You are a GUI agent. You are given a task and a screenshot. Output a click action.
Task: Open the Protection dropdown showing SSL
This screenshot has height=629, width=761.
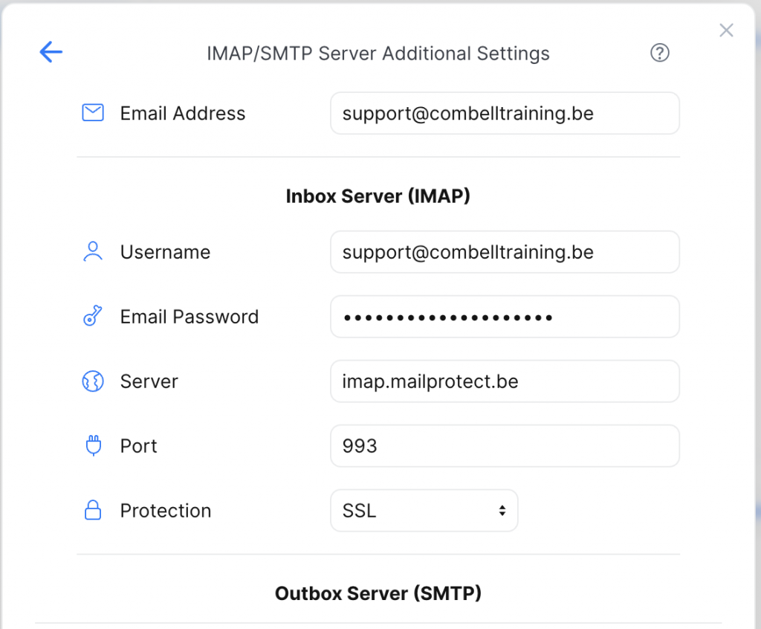pos(424,511)
